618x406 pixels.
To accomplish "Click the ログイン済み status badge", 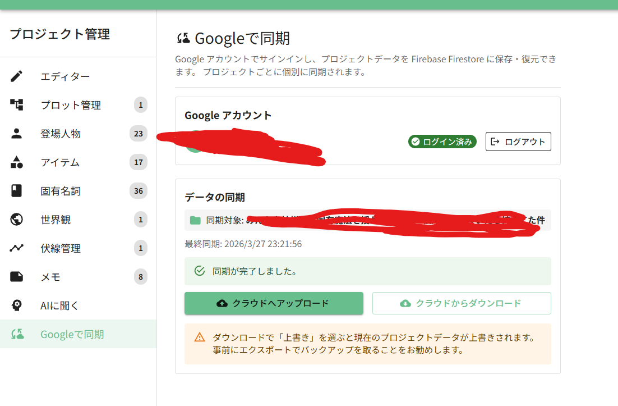I will 442,142.
